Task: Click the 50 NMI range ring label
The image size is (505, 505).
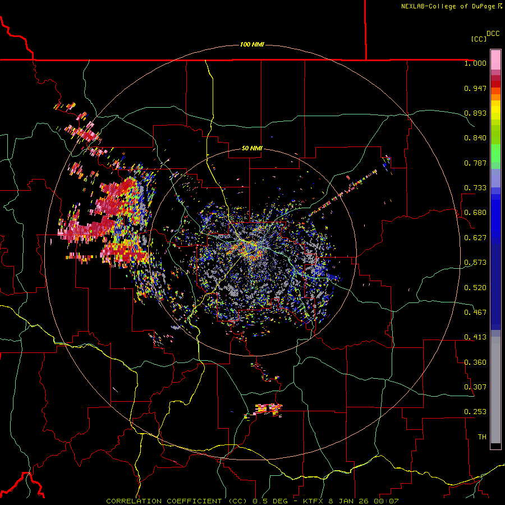Action: tap(252, 148)
